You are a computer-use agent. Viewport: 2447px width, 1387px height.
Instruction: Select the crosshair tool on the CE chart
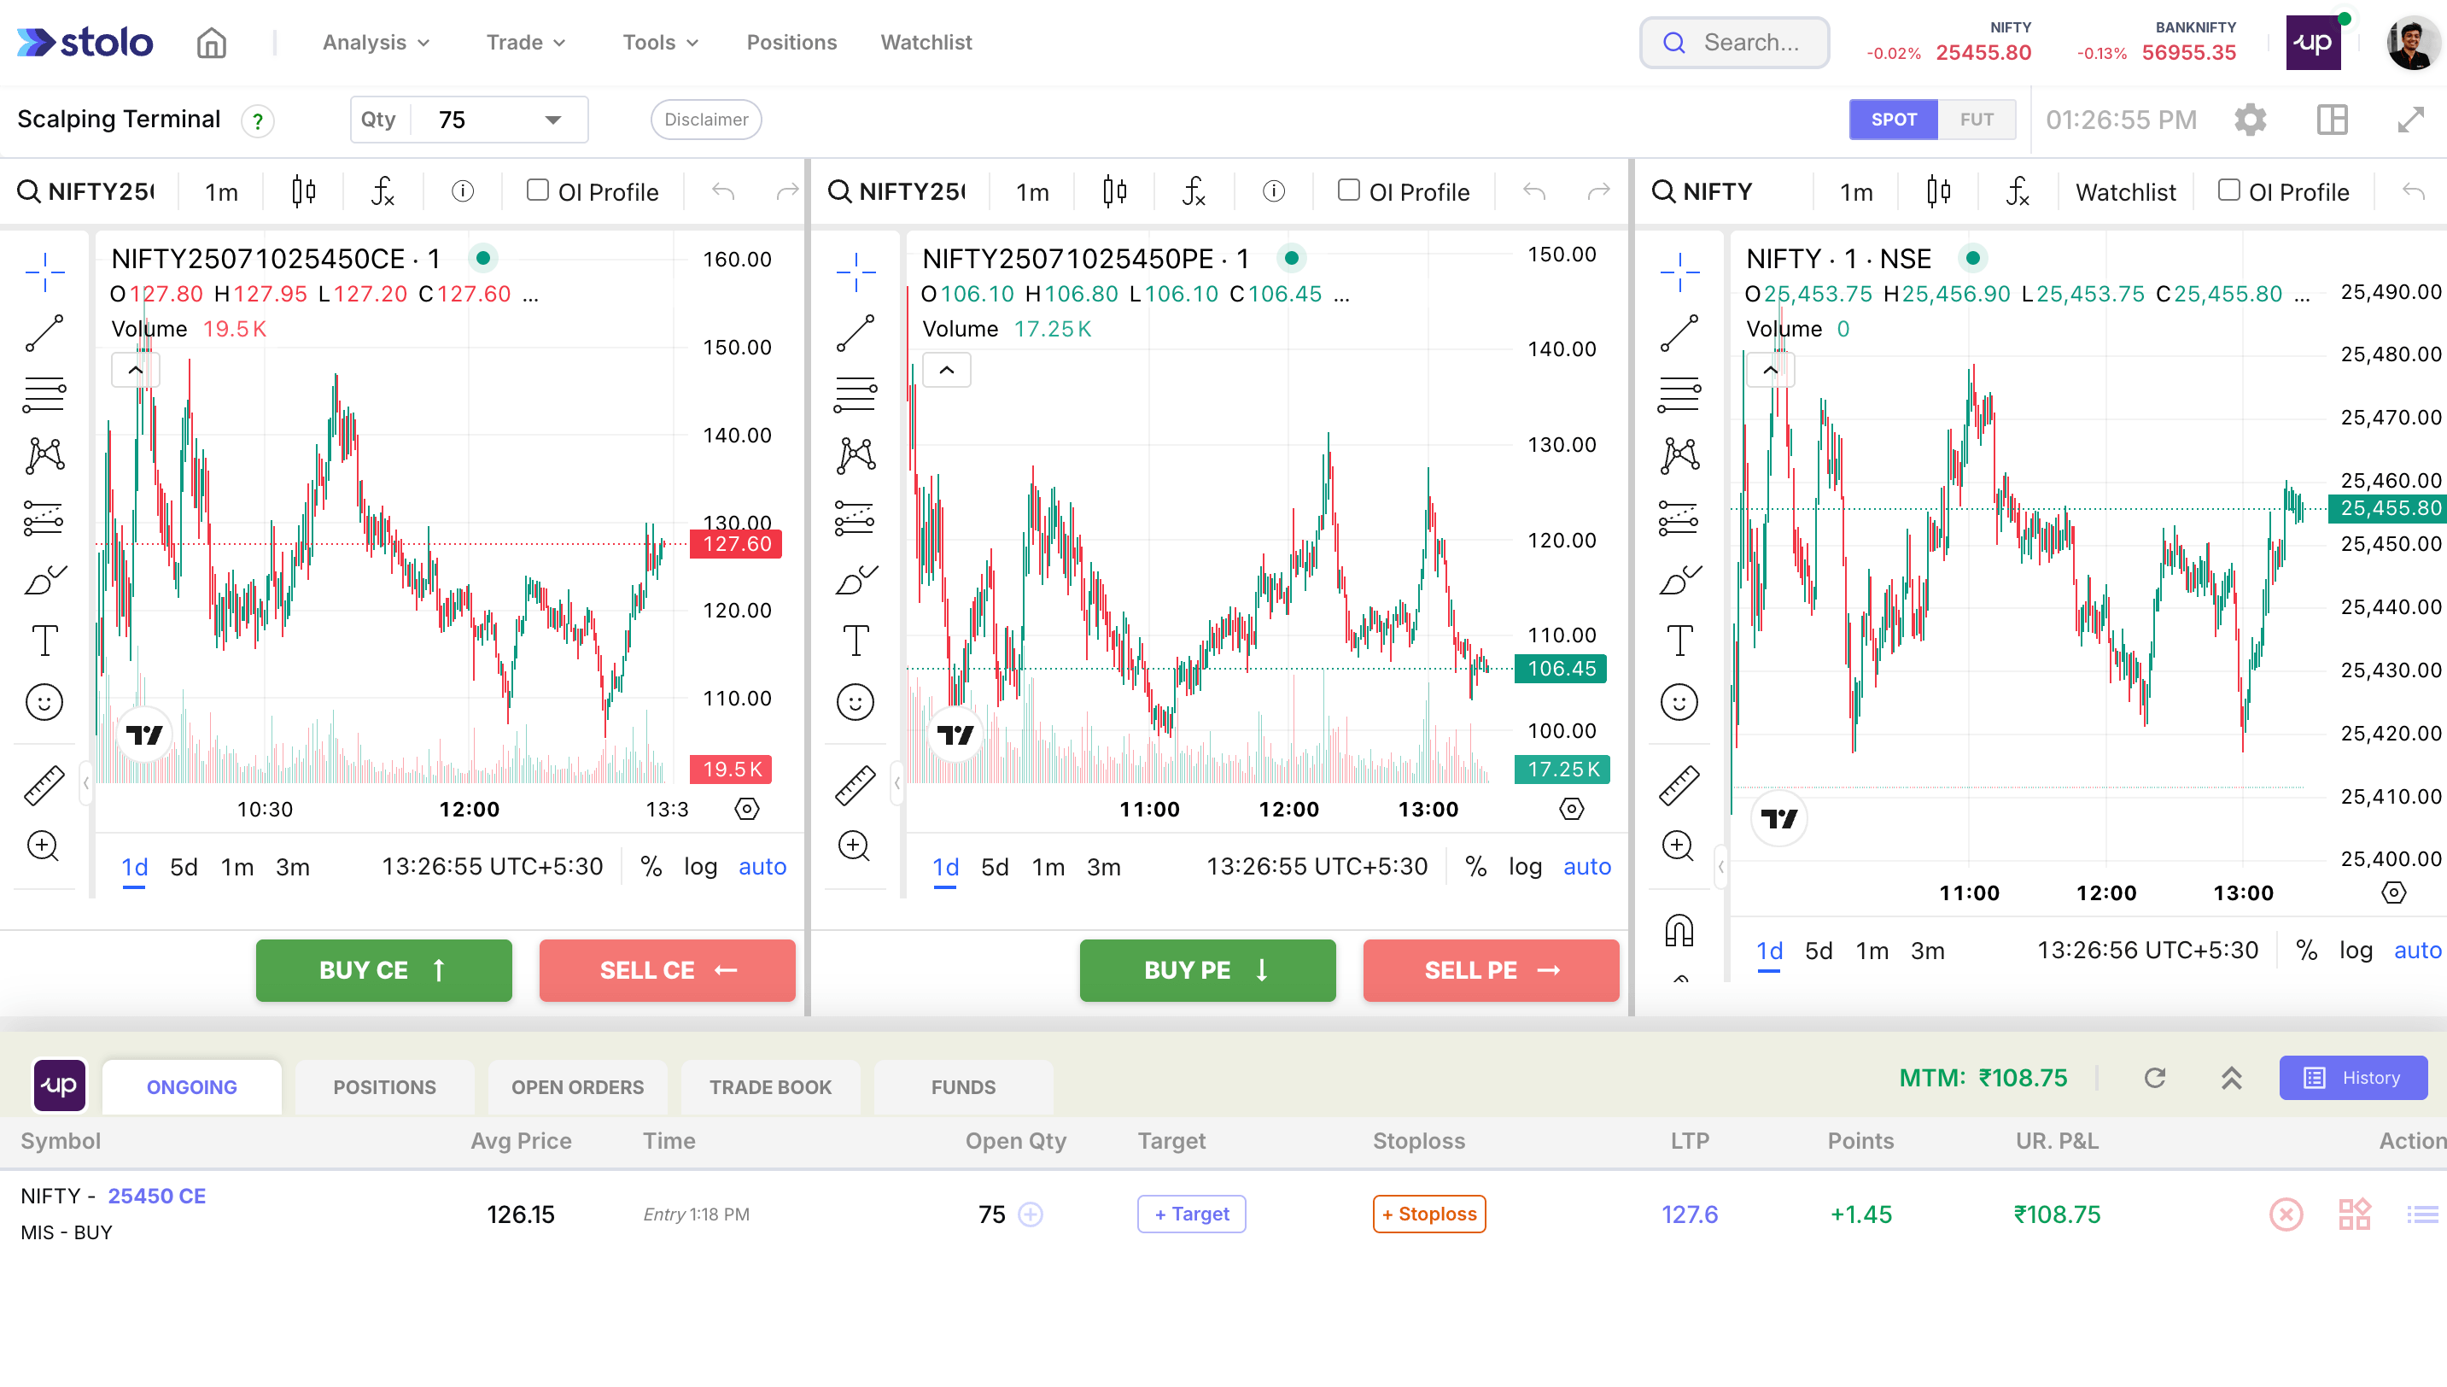pyautogui.click(x=44, y=272)
